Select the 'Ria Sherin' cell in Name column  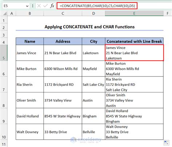[x=30, y=84]
